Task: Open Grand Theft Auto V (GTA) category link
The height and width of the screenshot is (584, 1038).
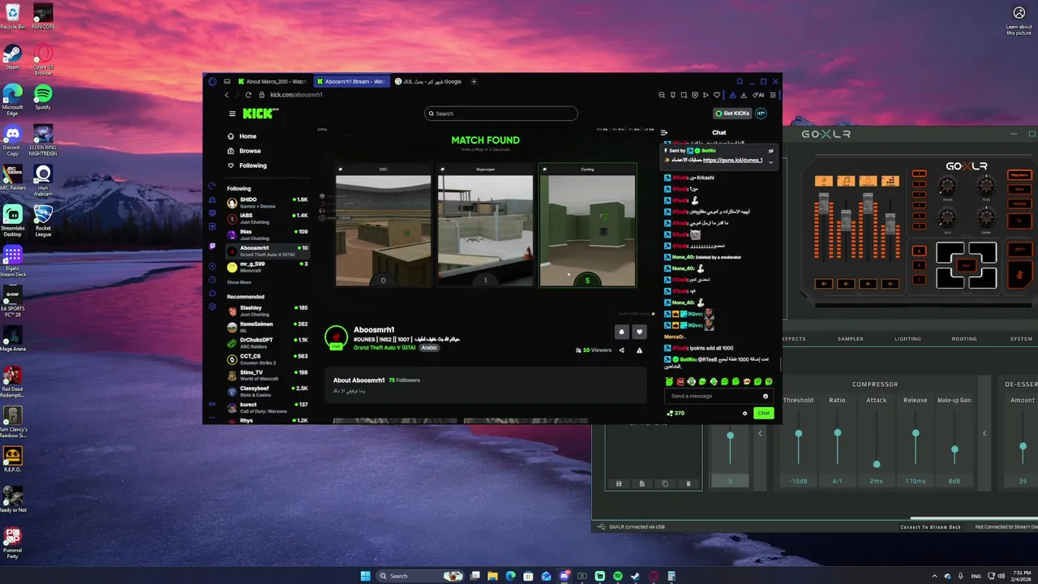Action: [x=384, y=347]
